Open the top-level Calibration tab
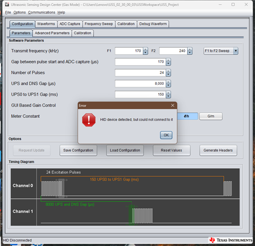The image size is (255, 246). click(x=126, y=24)
